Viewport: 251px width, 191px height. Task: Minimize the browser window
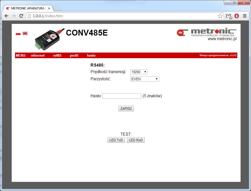click(227, 3)
